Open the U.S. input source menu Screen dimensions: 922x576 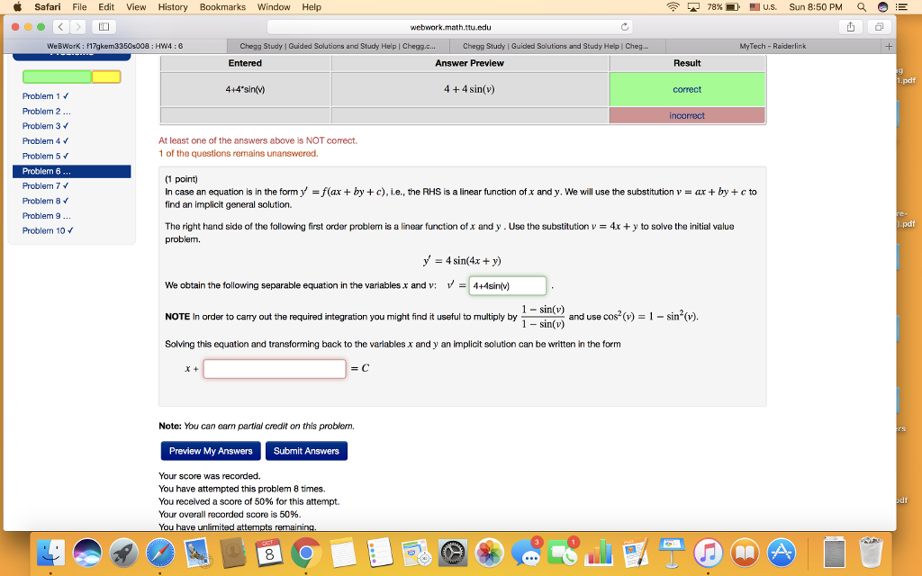(764, 7)
